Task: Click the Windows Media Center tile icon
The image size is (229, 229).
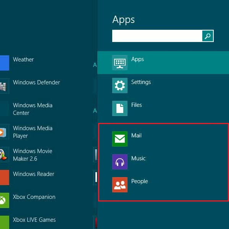Action: click(x=4, y=109)
